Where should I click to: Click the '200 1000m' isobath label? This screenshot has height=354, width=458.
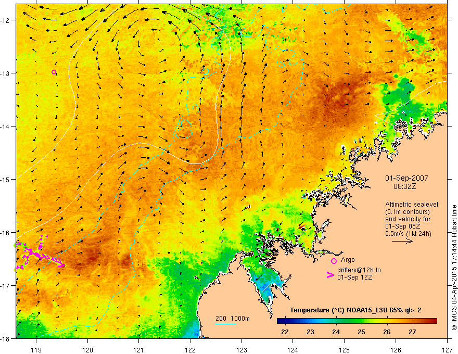tap(233, 319)
